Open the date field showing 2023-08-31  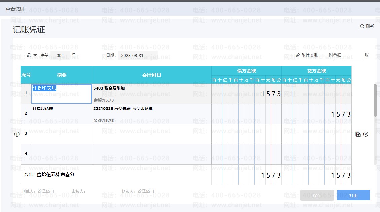(x=138, y=55)
